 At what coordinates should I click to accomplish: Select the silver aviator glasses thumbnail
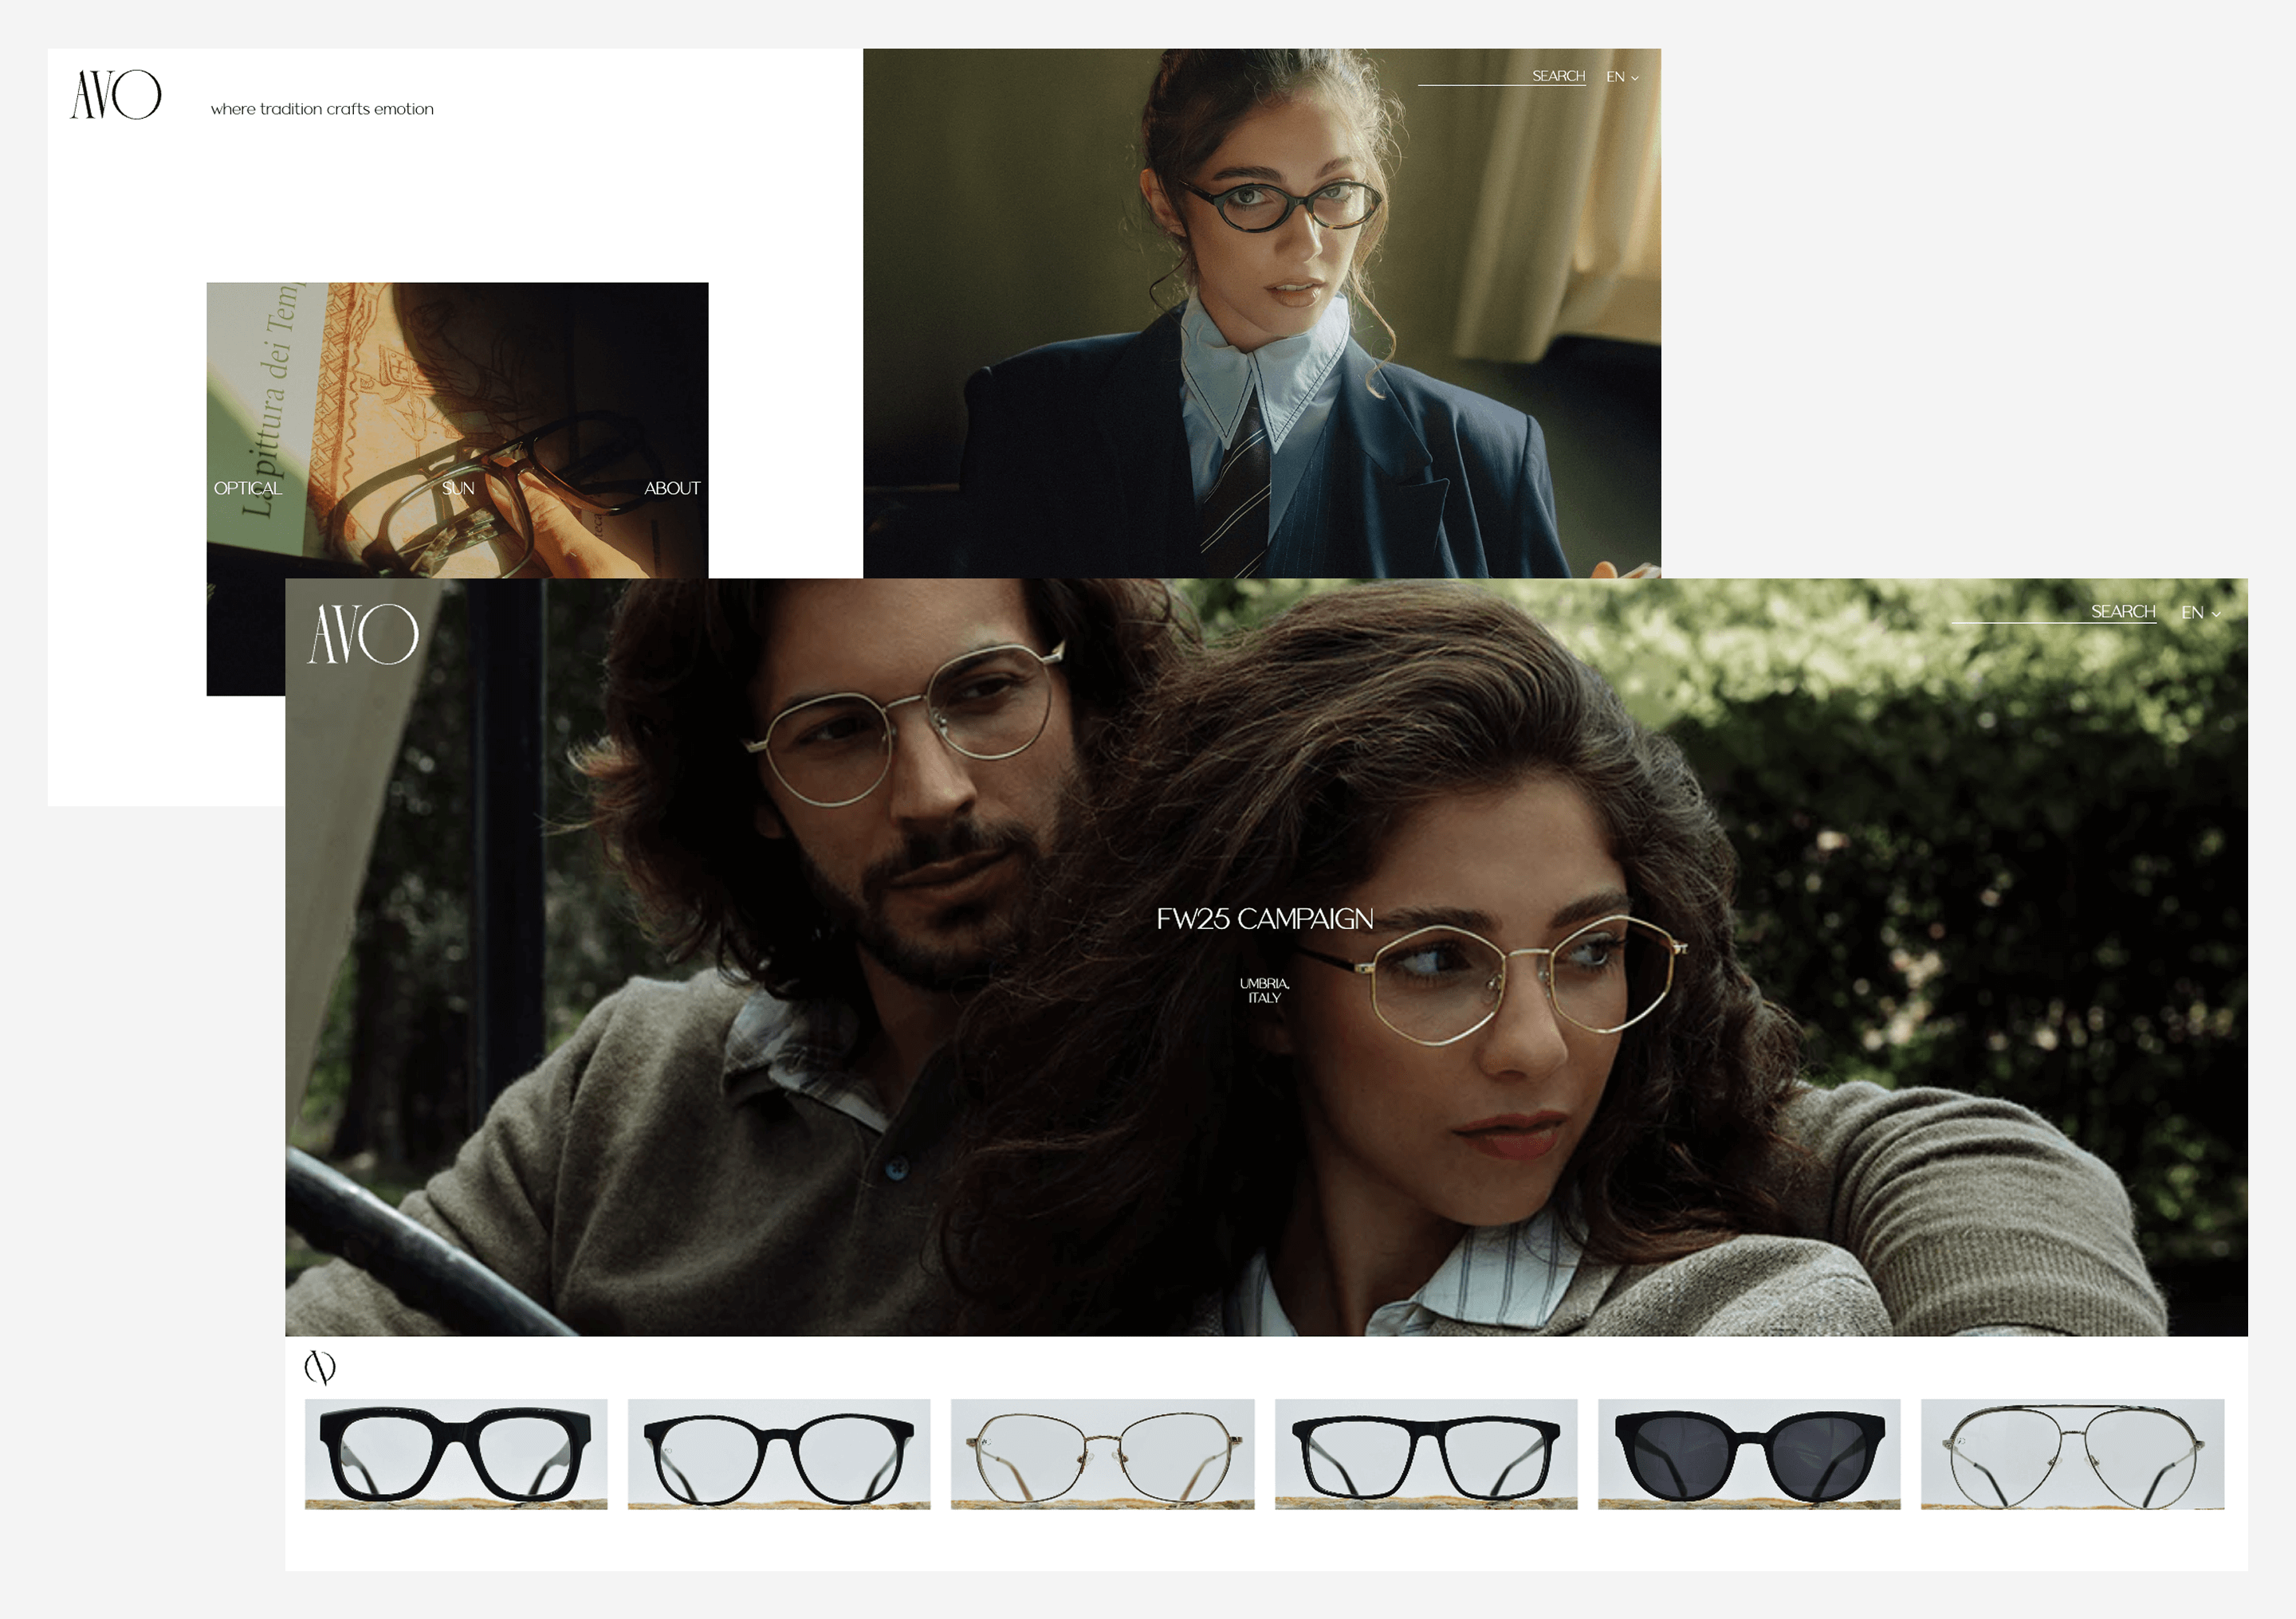coord(2072,1454)
